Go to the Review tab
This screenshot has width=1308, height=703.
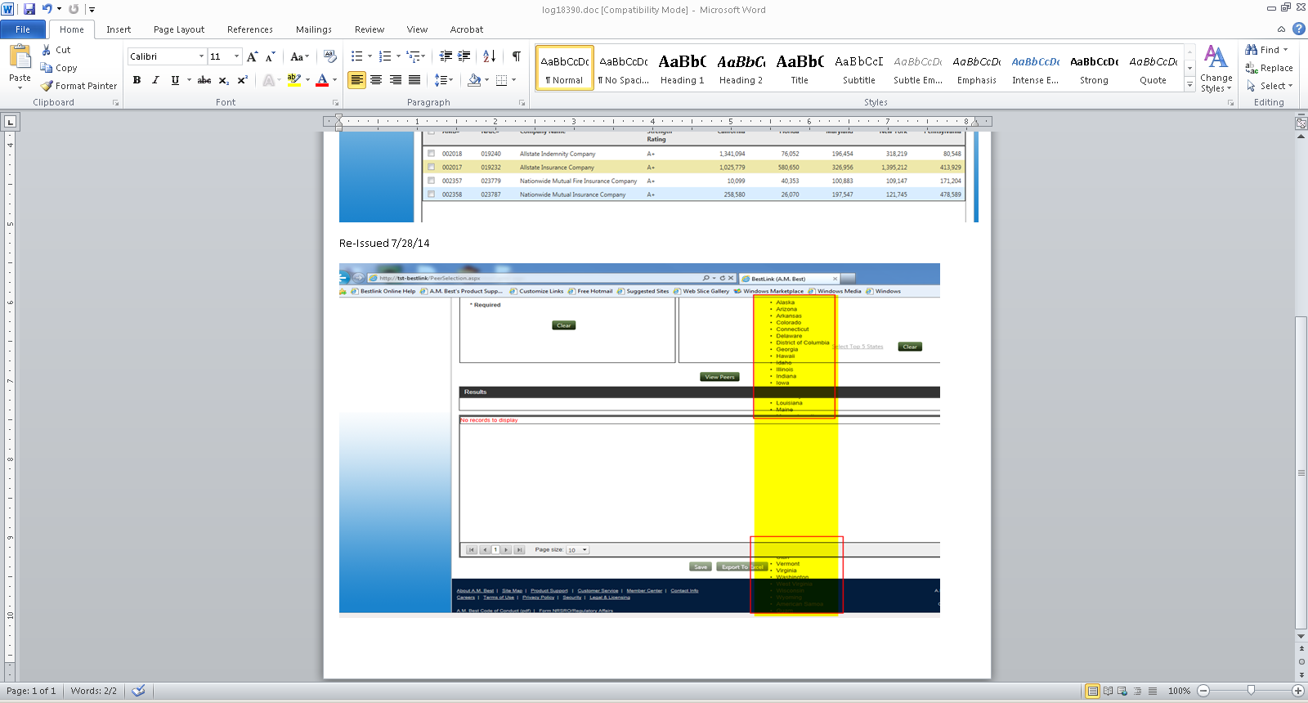[x=370, y=29]
